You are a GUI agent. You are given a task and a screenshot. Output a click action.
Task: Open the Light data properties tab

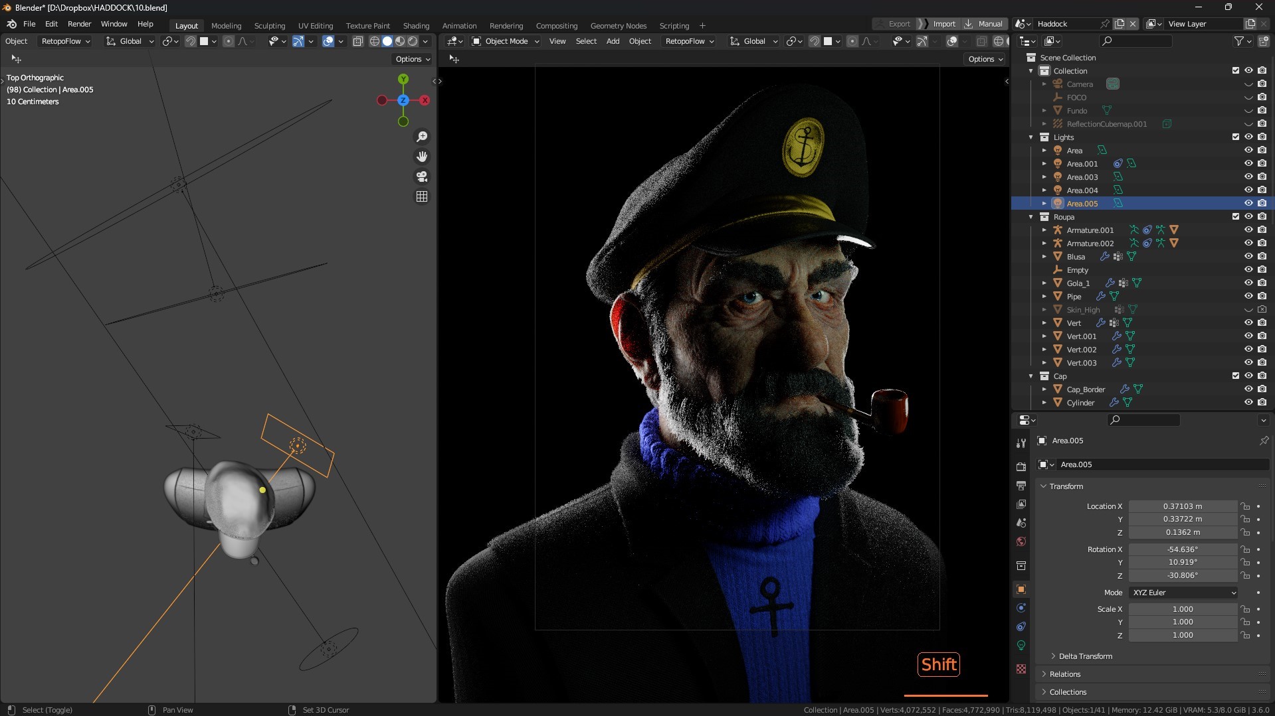[x=1021, y=645]
